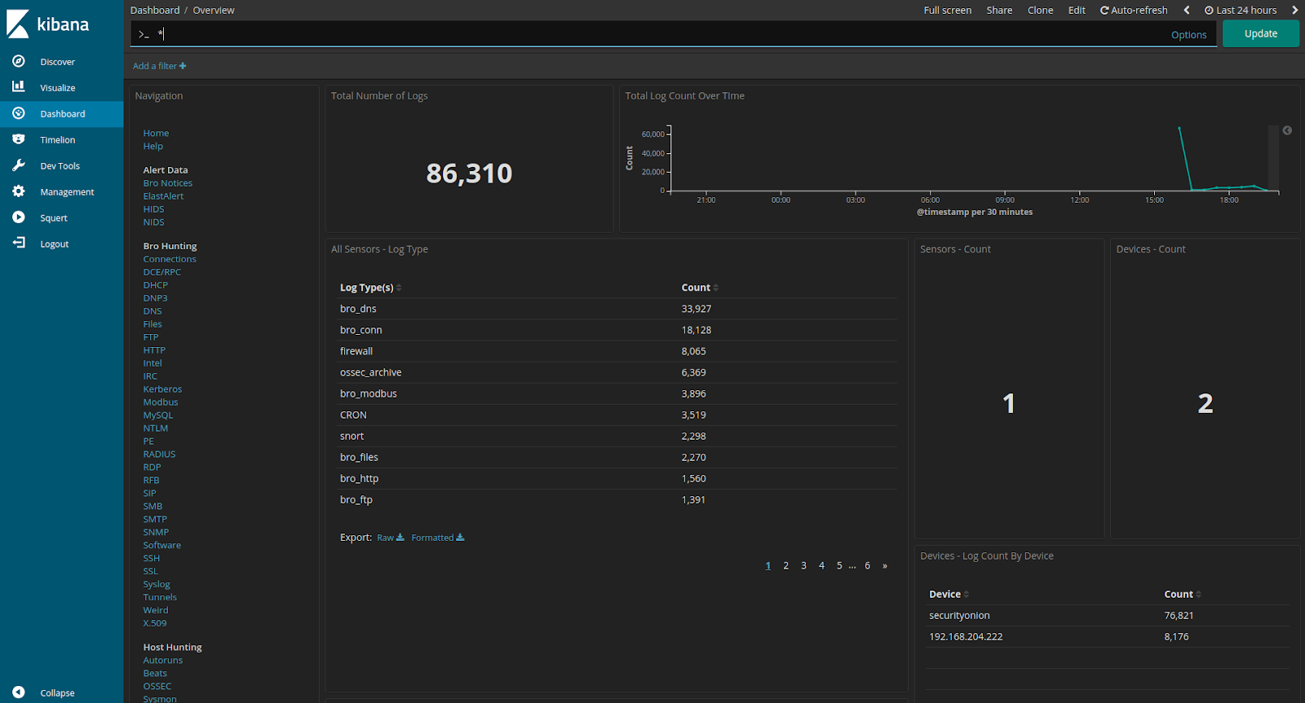Sort by Log Type(s) column

[370, 288]
